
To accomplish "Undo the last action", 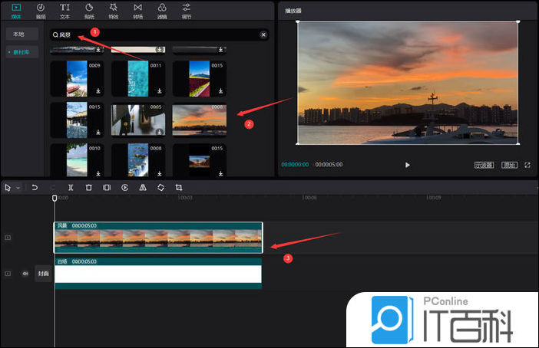I will point(35,187).
